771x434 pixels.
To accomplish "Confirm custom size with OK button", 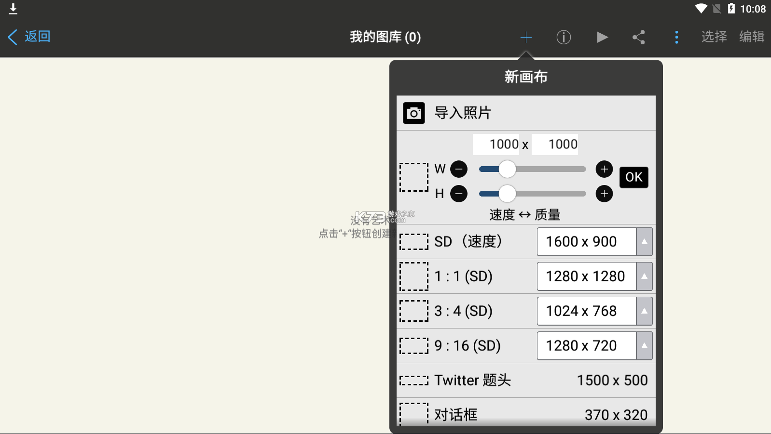I will point(634,177).
